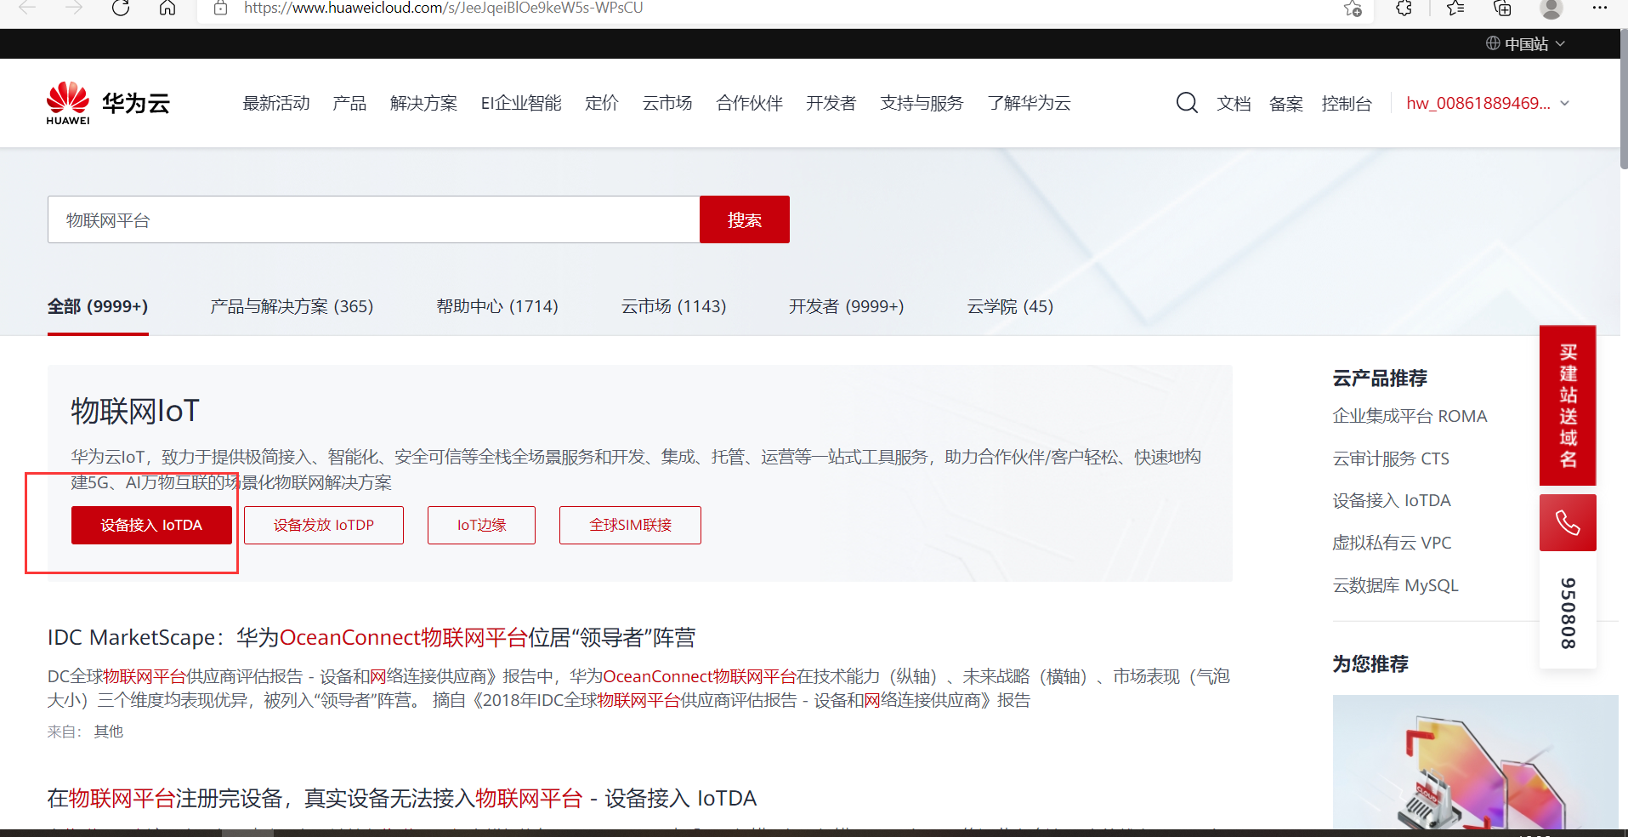
Task: Click the IoT边缘 button
Action: (x=481, y=525)
